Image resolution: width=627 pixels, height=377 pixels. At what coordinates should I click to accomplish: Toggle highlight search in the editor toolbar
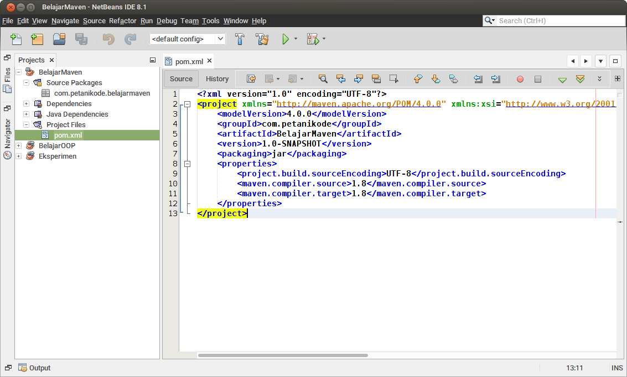click(x=377, y=79)
